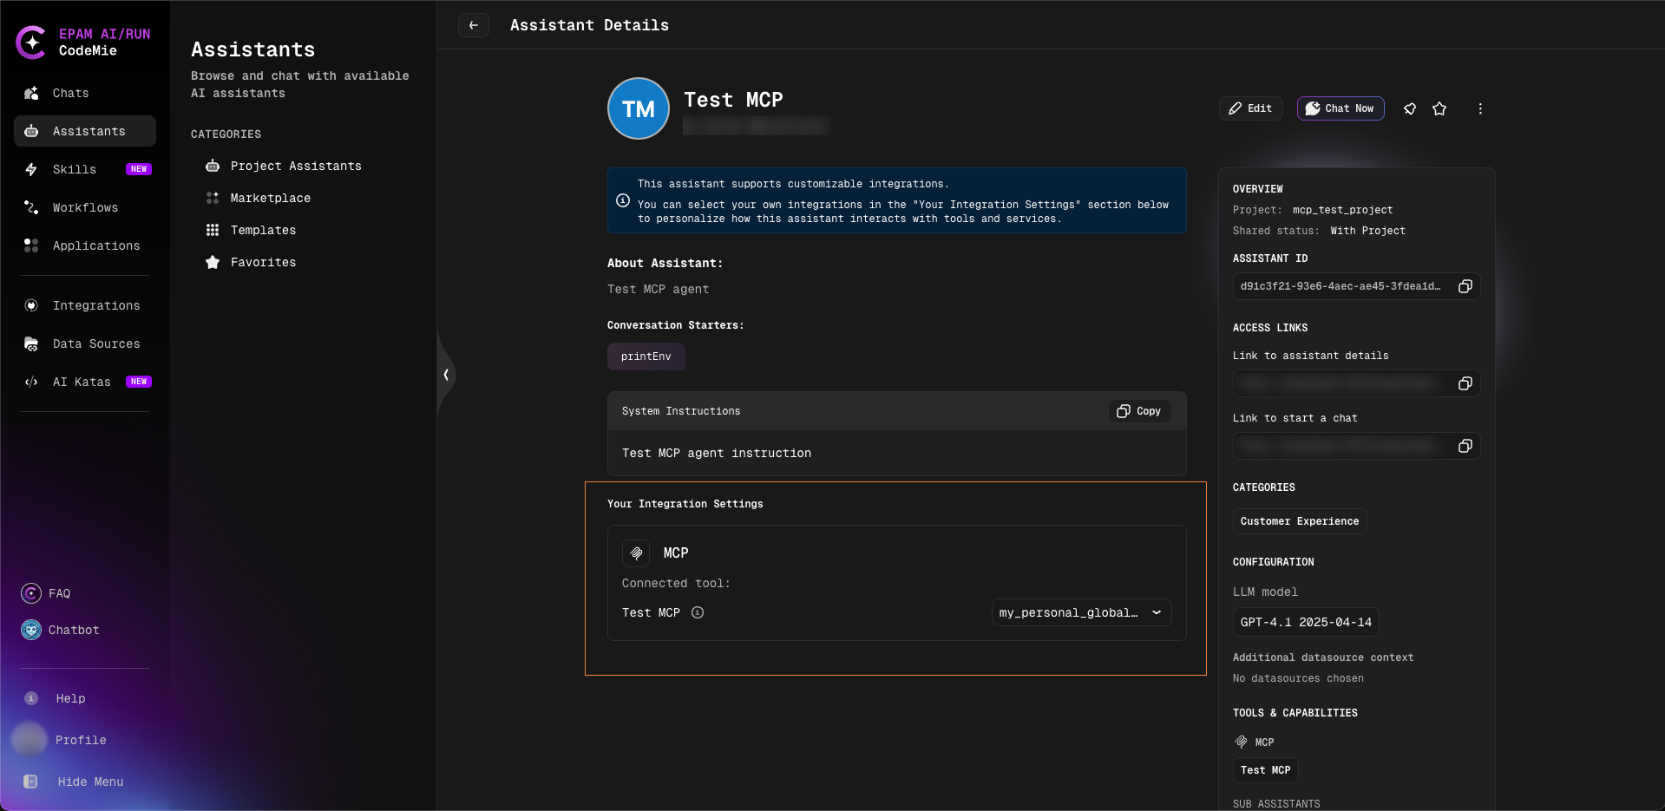Click the Help icon

click(x=31, y=698)
